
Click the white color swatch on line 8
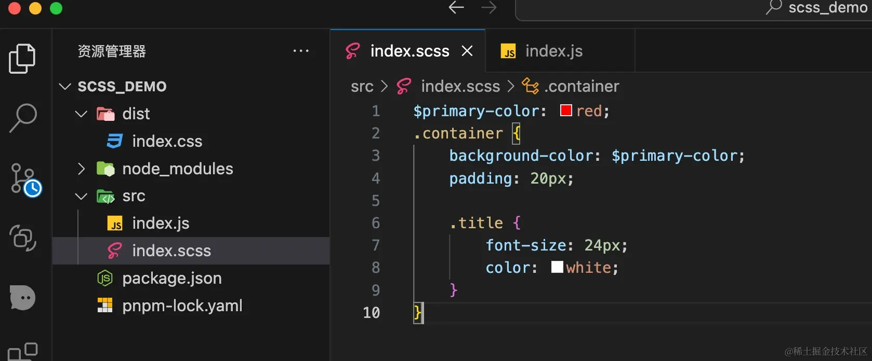pyautogui.click(x=557, y=267)
